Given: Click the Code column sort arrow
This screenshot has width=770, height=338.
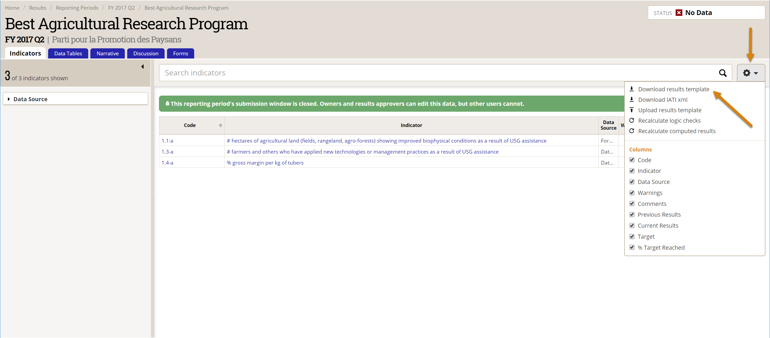Looking at the screenshot, I should point(220,125).
